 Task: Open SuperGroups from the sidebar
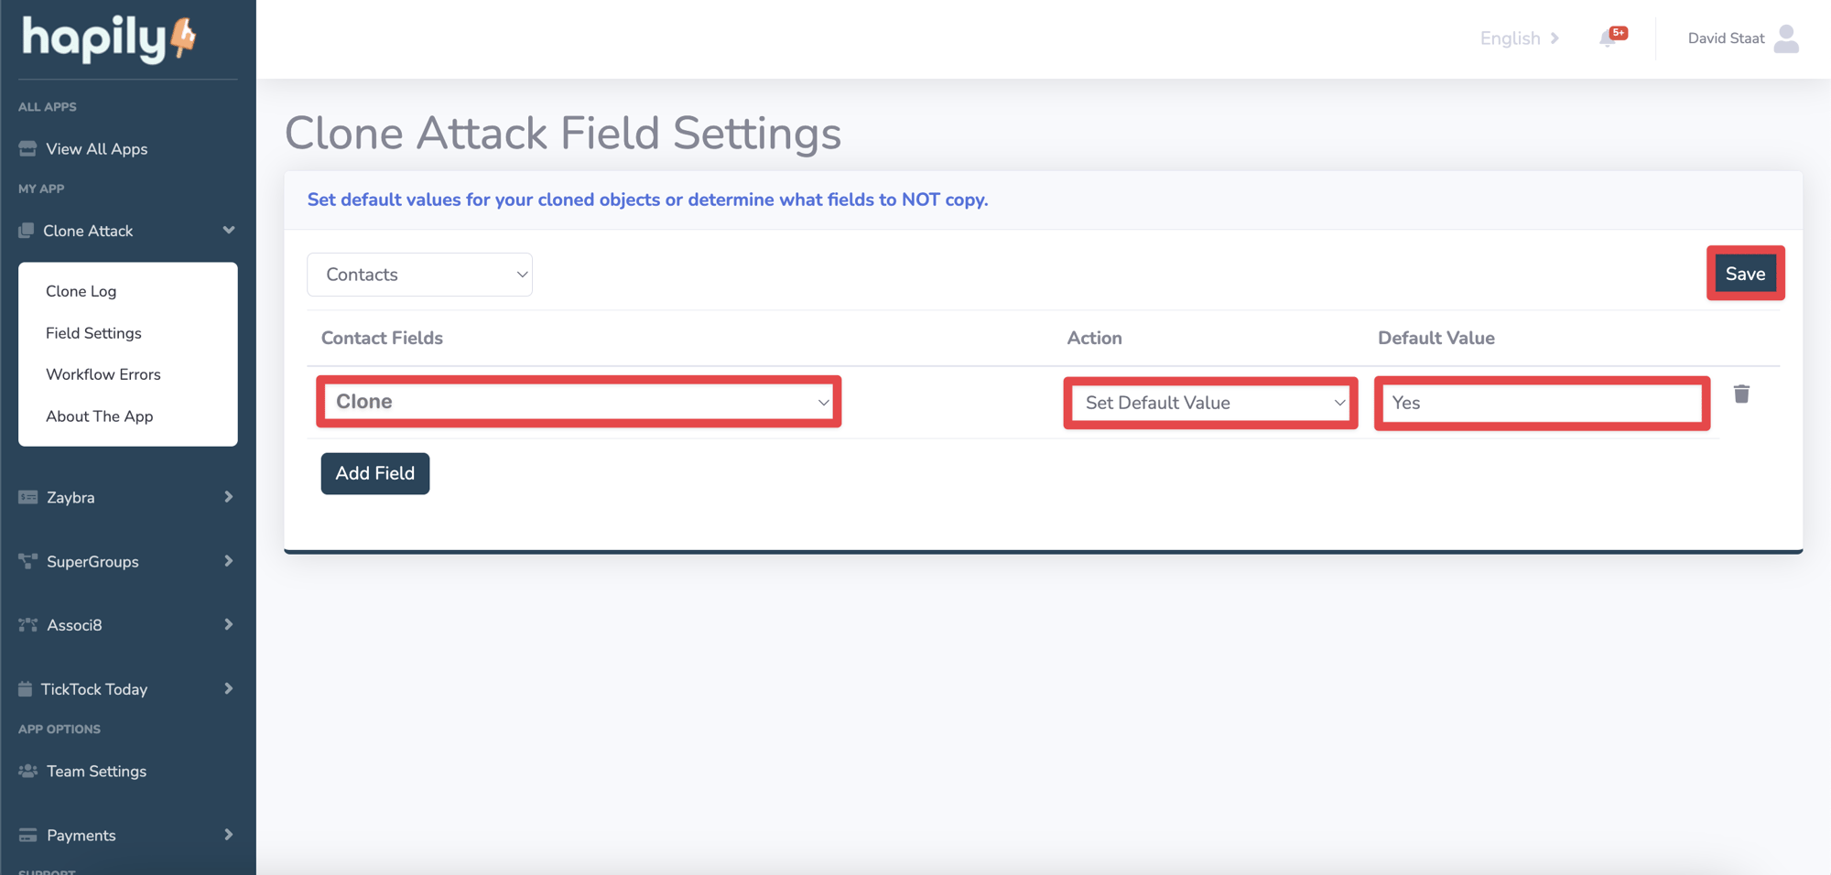92,561
